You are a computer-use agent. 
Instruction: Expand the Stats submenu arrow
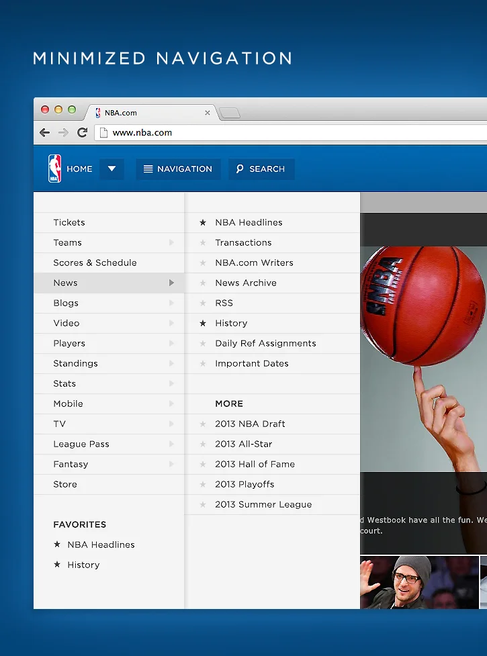(171, 383)
